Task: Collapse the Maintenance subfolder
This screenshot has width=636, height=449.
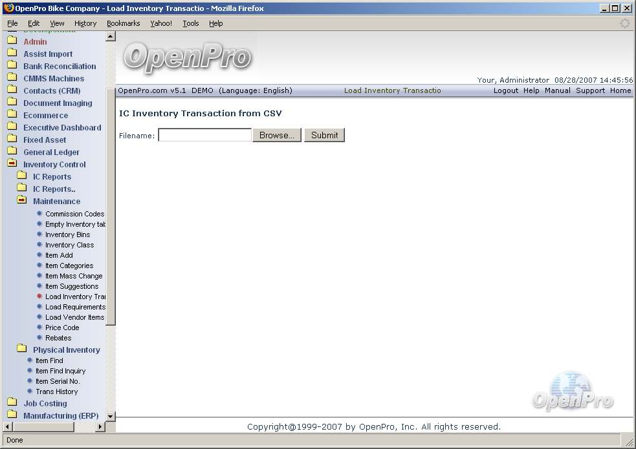Action: point(21,201)
